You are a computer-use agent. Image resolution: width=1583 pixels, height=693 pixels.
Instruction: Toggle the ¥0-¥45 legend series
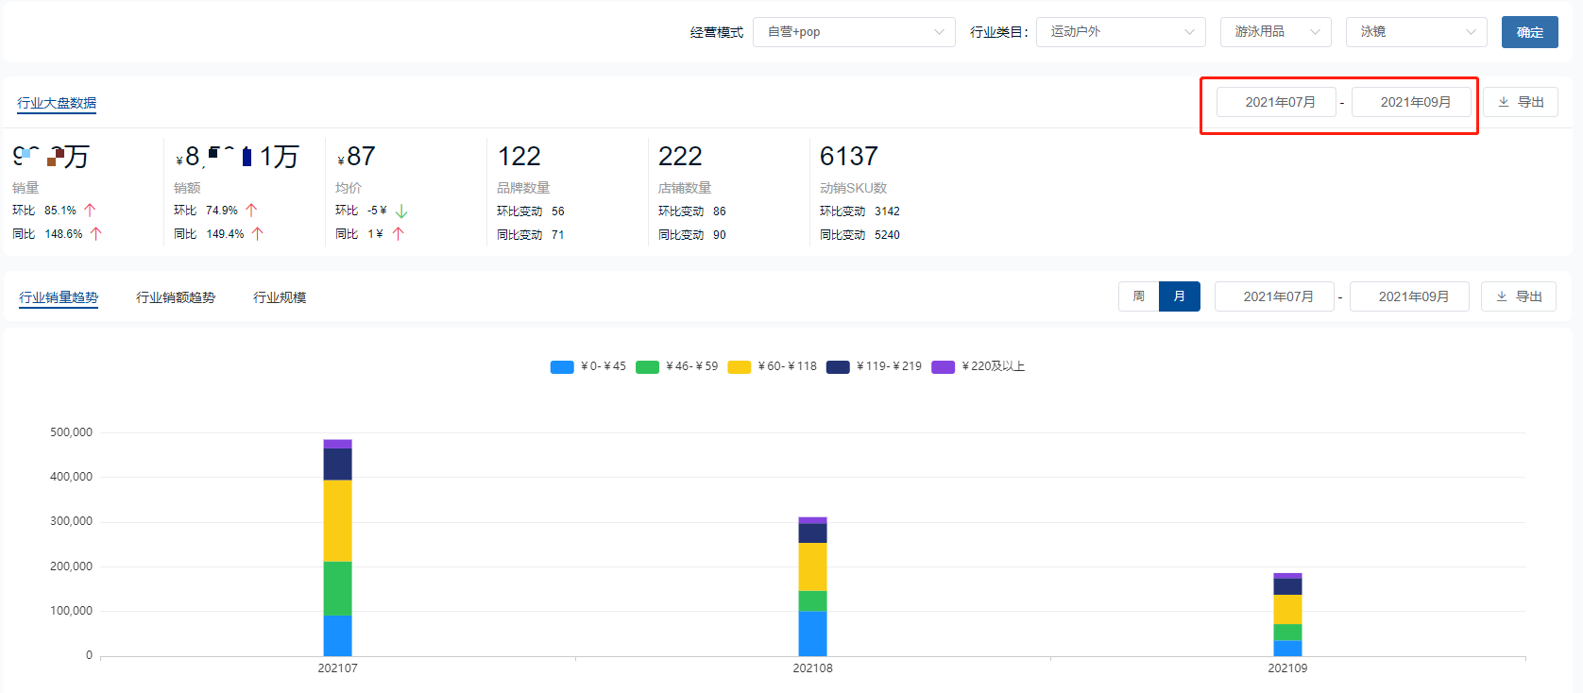click(587, 366)
